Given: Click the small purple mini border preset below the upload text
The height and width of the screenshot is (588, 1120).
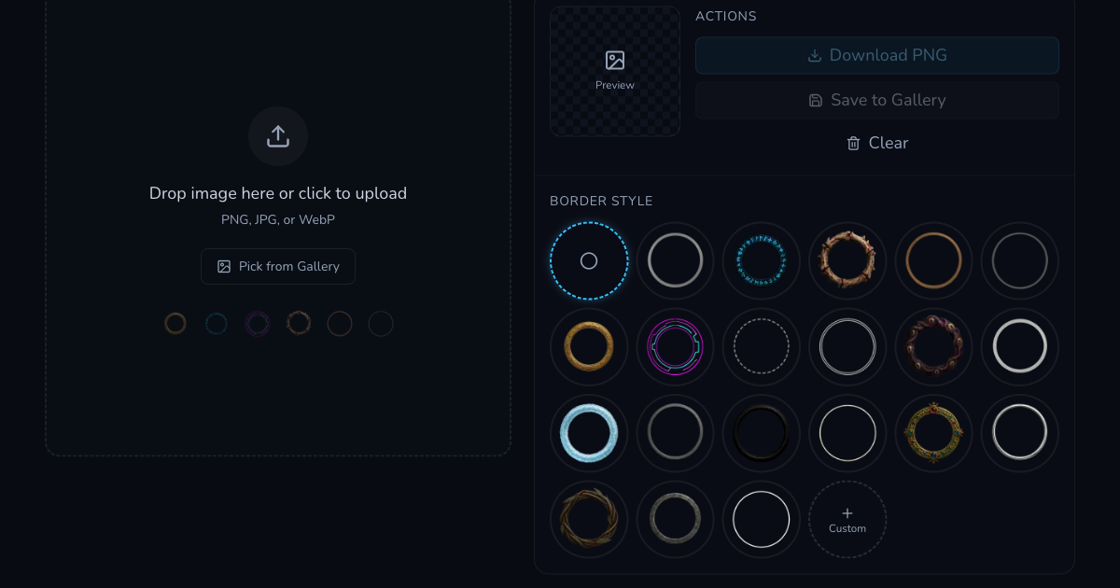Looking at the screenshot, I should pos(258,324).
